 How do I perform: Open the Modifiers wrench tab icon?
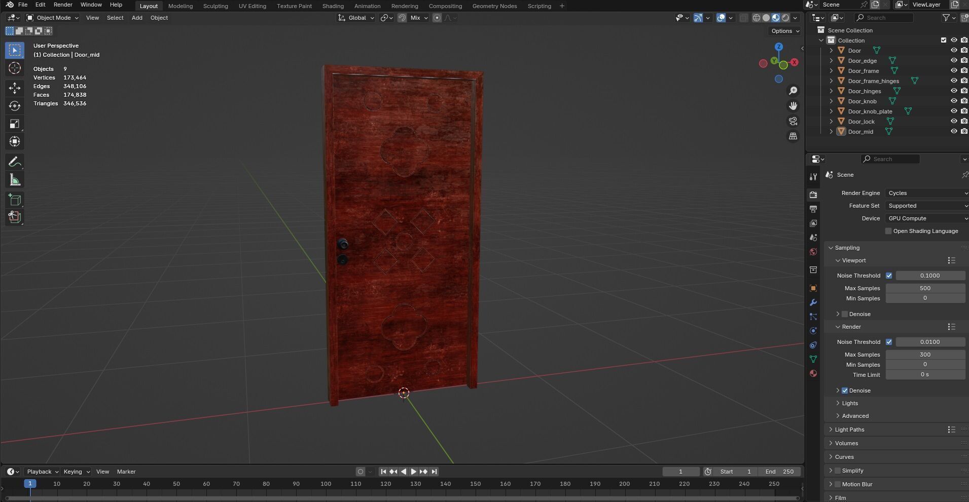813,302
